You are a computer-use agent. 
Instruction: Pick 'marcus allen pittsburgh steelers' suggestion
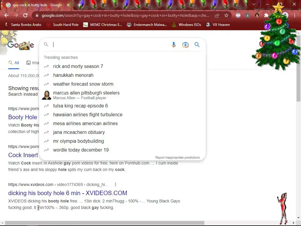pyautogui.click(x=122, y=95)
